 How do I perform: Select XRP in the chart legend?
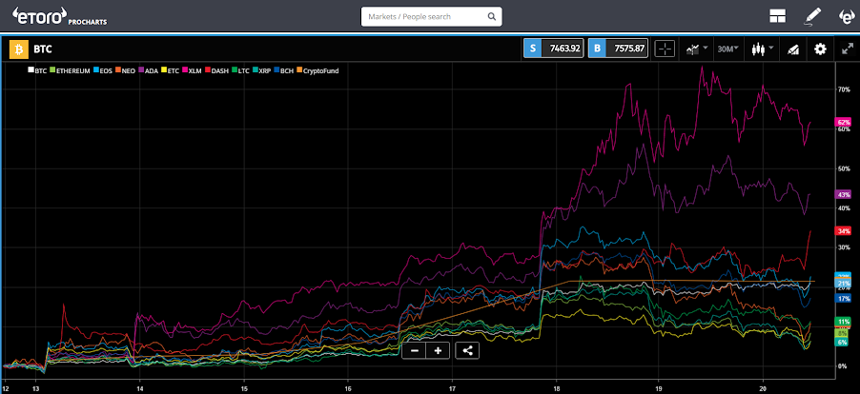[262, 70]
